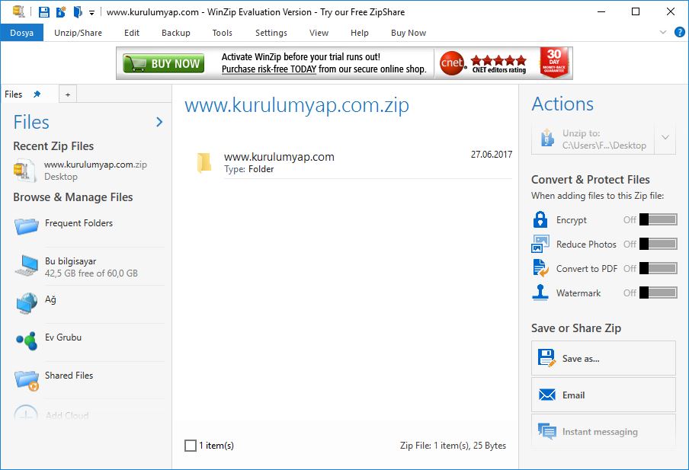Click the Open Zip file icon in the quick access toolbar

pos(78,12)
